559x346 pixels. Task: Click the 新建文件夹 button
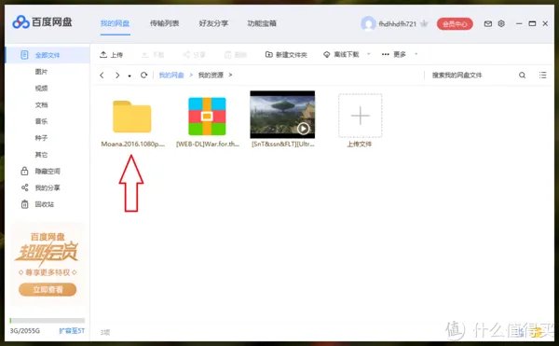pyautogui.click(x=286, y=55)
